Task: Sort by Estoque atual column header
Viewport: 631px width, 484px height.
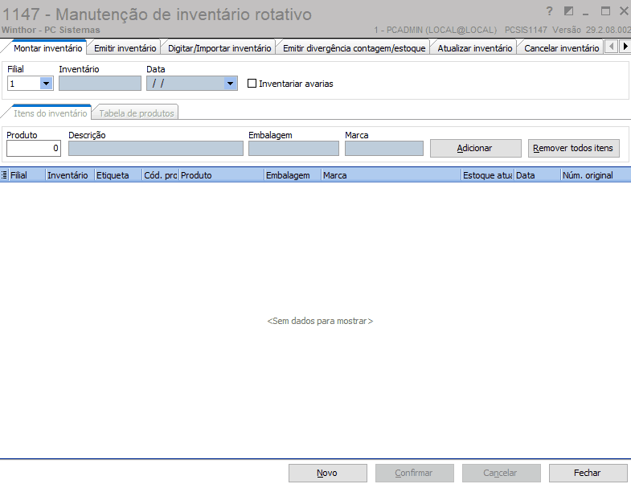Action: pyautogui.click(x=488, y=175)
